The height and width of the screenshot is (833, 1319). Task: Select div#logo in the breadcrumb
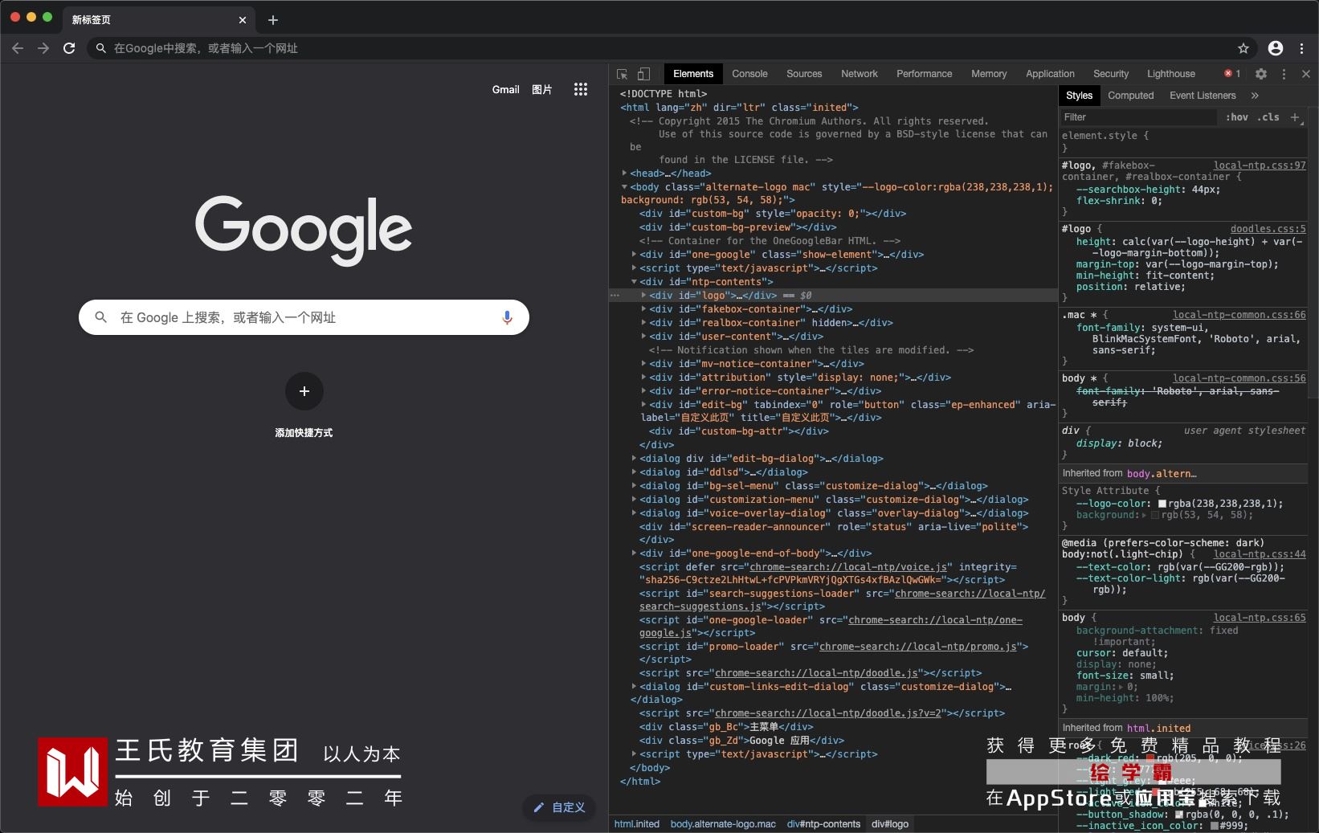click(890, 824)
